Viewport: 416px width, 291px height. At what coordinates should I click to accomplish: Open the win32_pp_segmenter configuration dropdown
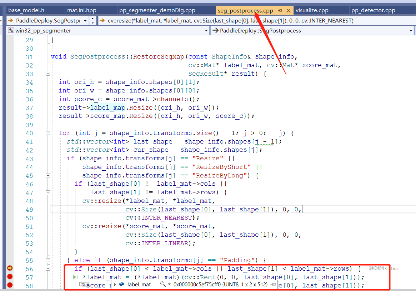206,31
